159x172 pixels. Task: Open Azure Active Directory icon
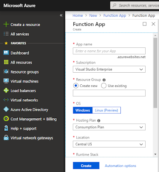pyautogui.click(x=6, y=109)
